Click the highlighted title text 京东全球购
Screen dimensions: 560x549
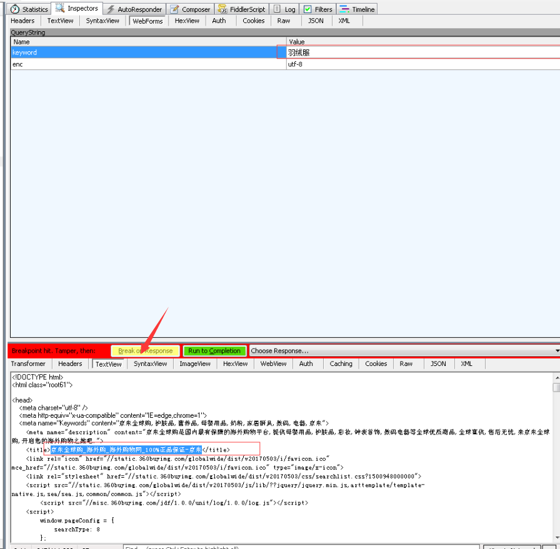click(x=126, y=450)
